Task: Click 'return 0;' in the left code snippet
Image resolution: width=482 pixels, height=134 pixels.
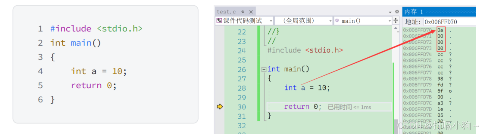Action: point(94,86)
